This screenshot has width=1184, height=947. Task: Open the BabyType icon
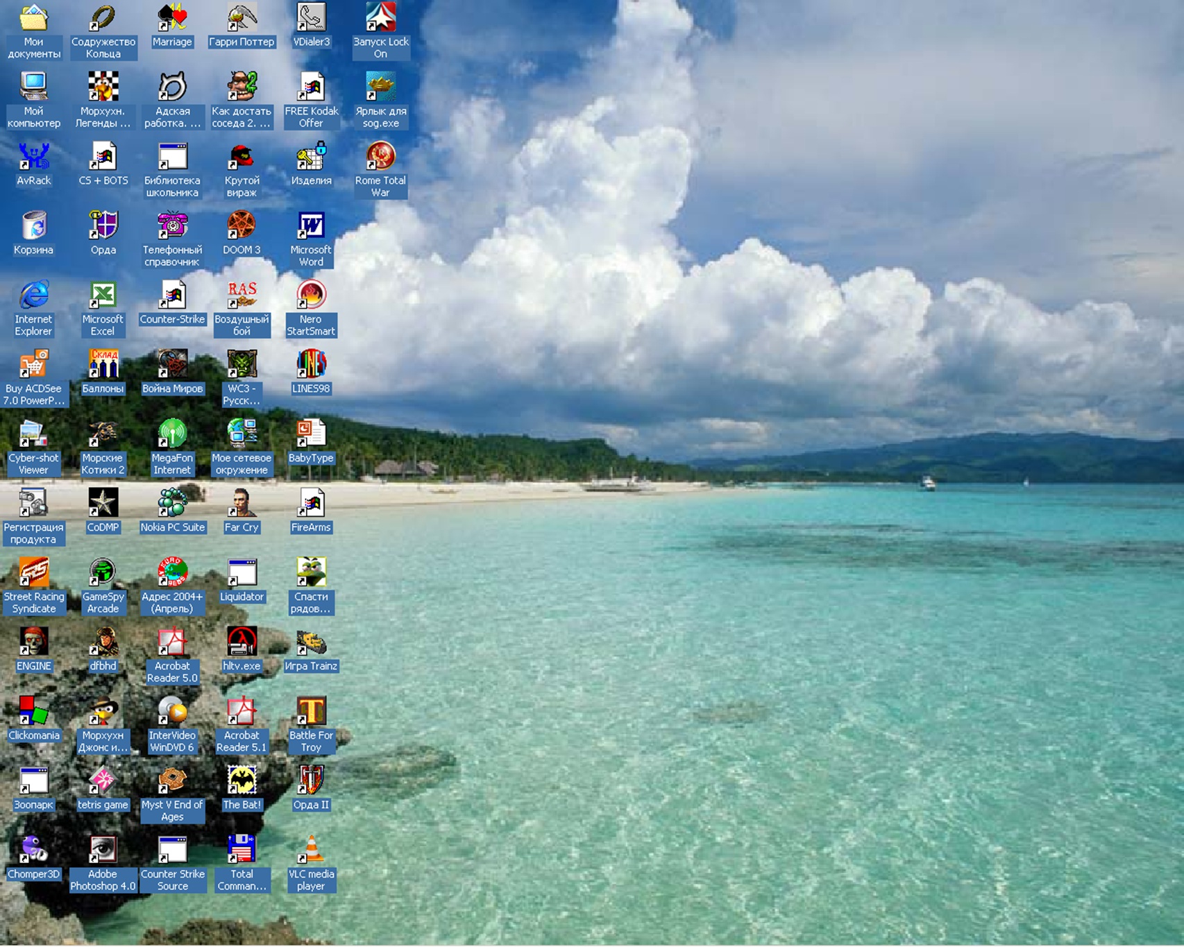pyautogui.click(x=311, y=434)
